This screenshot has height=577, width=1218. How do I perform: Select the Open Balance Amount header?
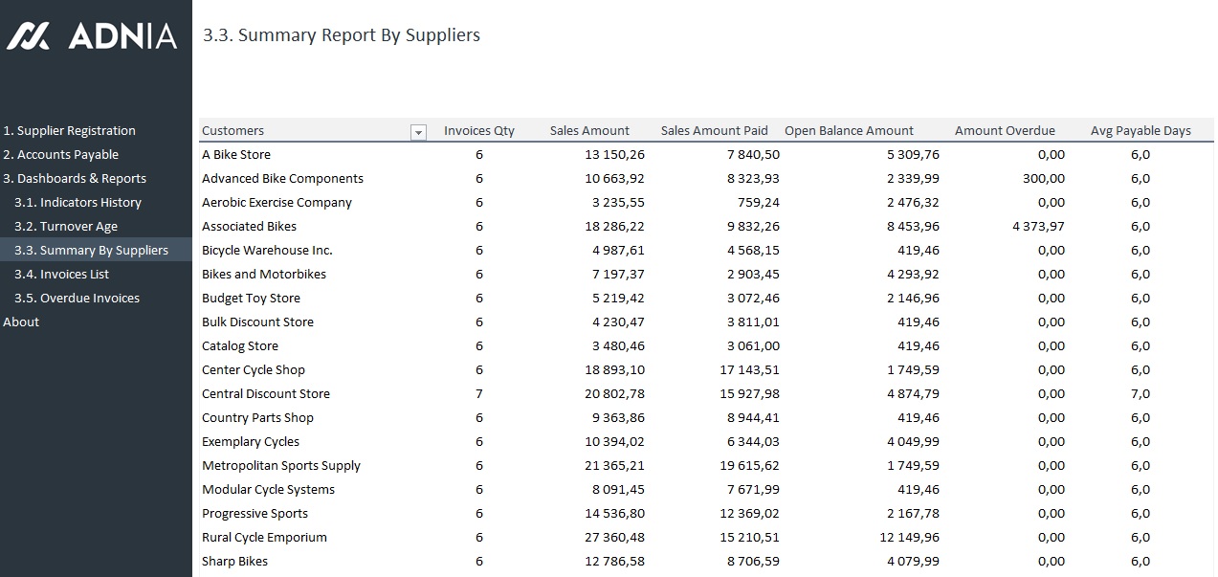[849, 131]
